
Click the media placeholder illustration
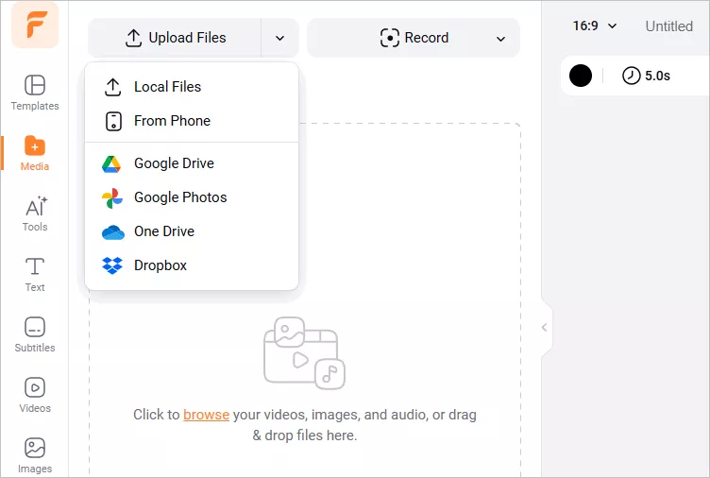304,353
